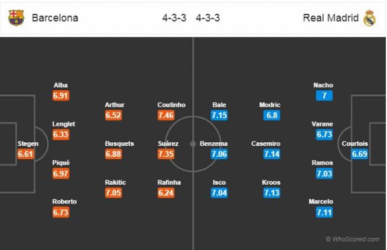
Task: Click Courtois' 6.69 rating badge
Action: click(360, 154)
